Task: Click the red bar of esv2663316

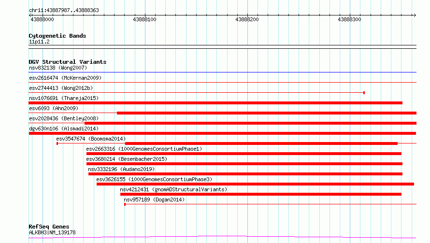Action: click(244, 154)
